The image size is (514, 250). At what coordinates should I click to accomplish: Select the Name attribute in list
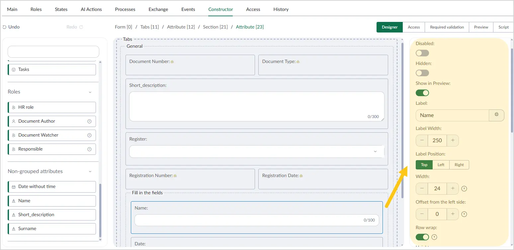tap(52, 201)
